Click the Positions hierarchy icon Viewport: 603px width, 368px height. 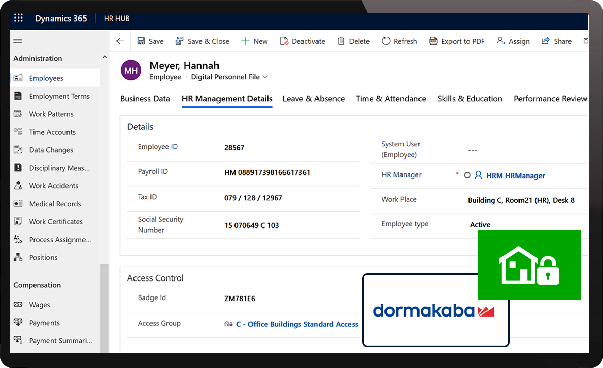click(18, 257)
